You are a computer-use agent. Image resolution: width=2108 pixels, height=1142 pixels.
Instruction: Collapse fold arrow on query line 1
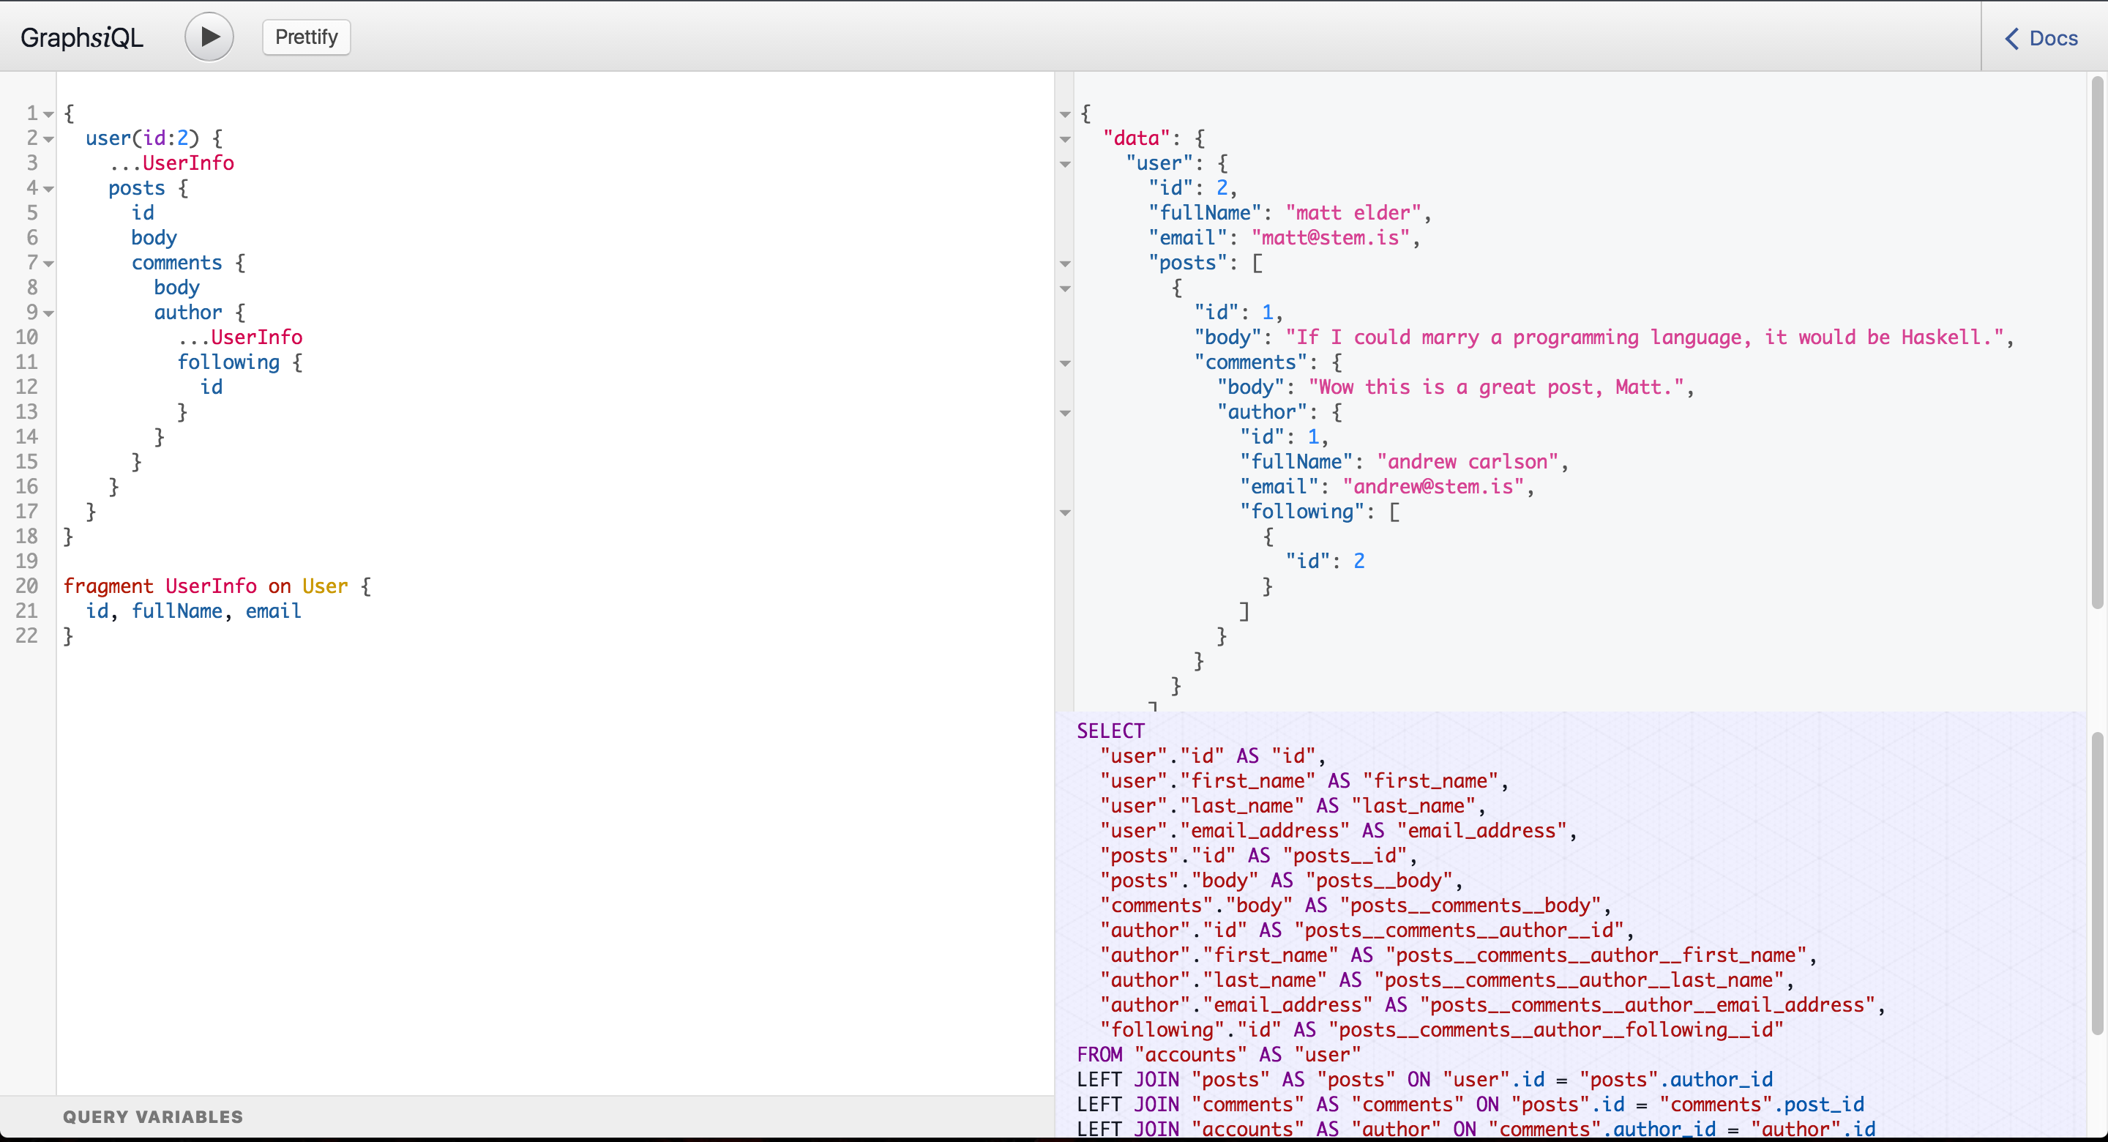click(49, 115)
